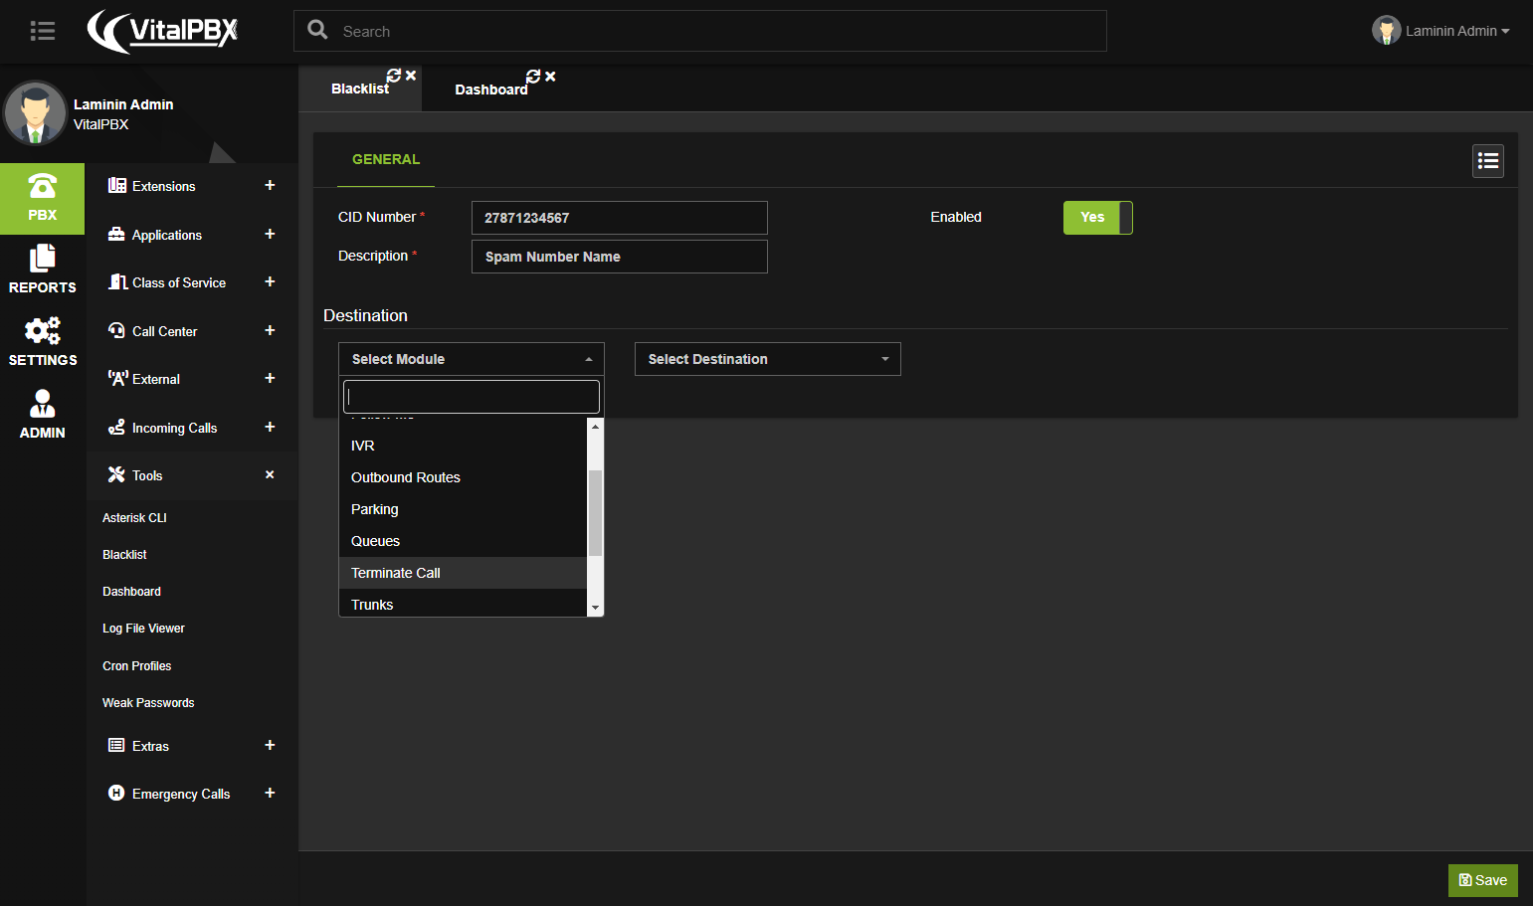Open Weak Passwords link

click(148, 703)
